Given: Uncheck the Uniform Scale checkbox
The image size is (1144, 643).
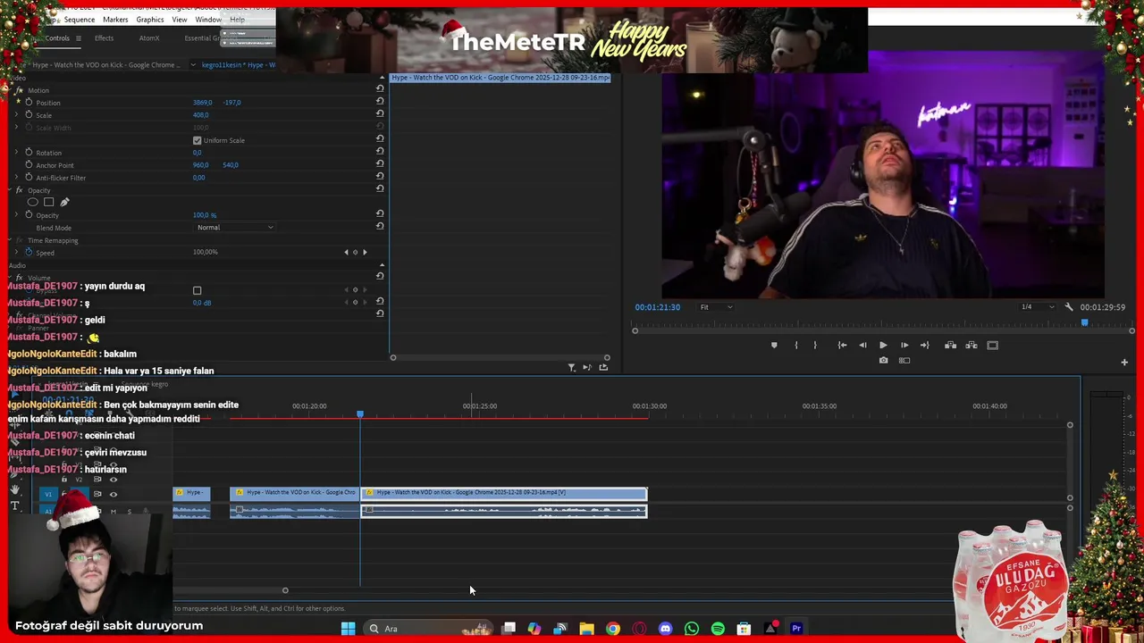Looking at the screenshot, I should (x=197, y=140).
